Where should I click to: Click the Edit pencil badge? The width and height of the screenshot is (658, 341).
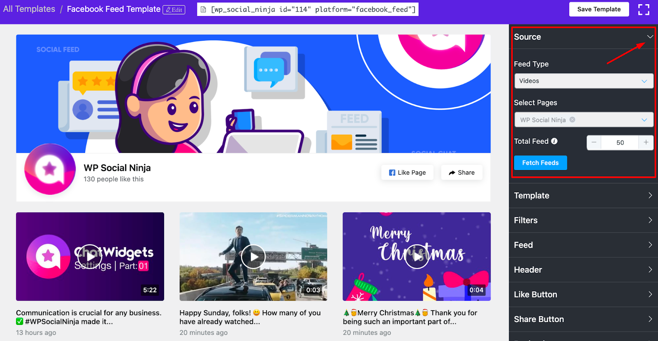[x=174, y=10]
